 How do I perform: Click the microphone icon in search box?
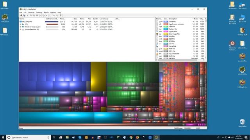coord(48,137)
